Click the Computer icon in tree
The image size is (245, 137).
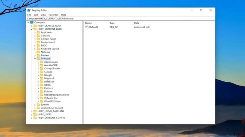click(x=32, y=22)
